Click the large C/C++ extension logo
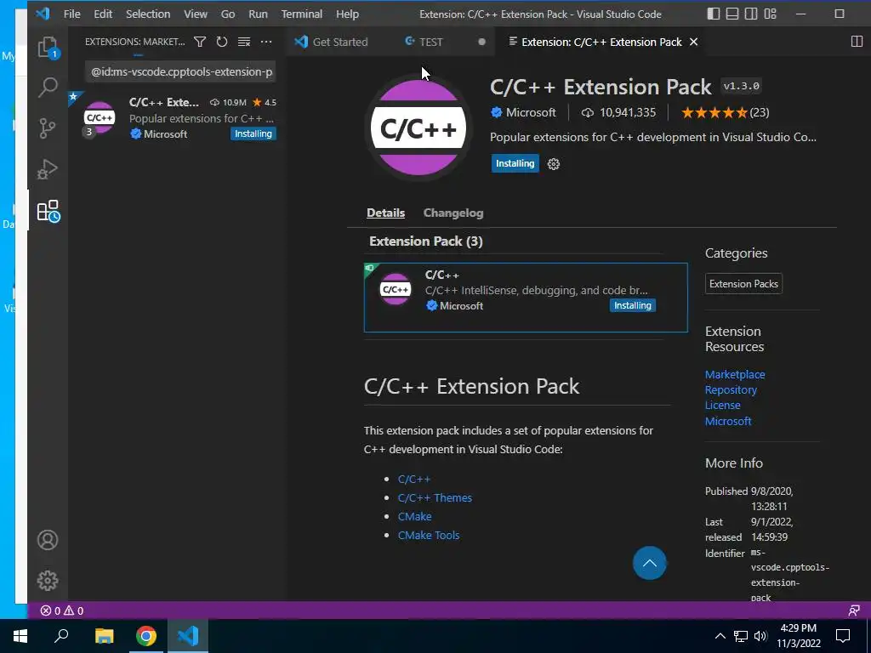Screen dimensions: 871x653 (x=418, y=128)
